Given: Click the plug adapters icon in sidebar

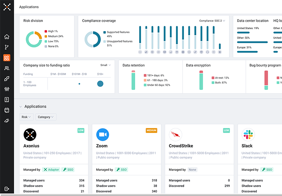Looking at the screenshot, I should (x=7, y=79).
